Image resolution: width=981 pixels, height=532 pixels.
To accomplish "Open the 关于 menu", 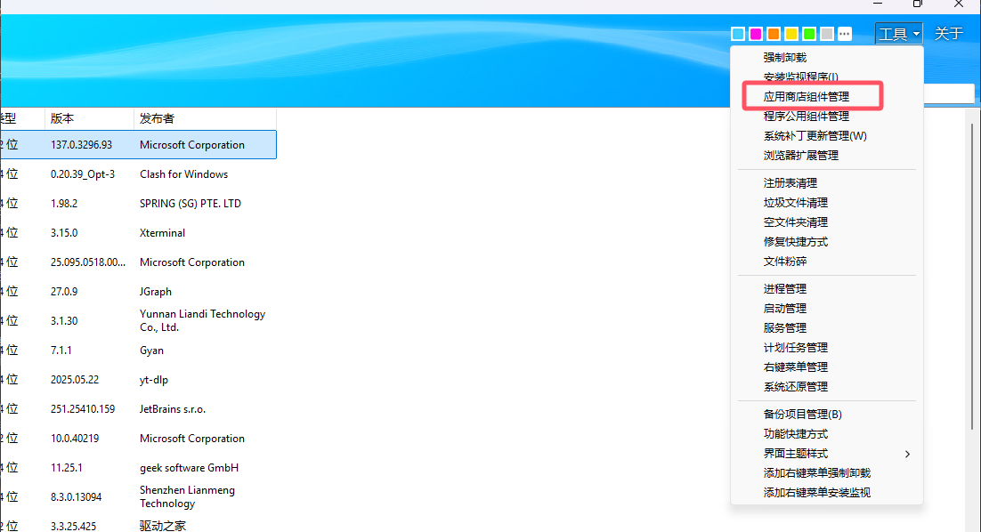I will click(948, 34).
